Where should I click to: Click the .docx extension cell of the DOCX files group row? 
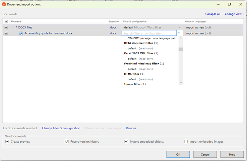[113, 27]
